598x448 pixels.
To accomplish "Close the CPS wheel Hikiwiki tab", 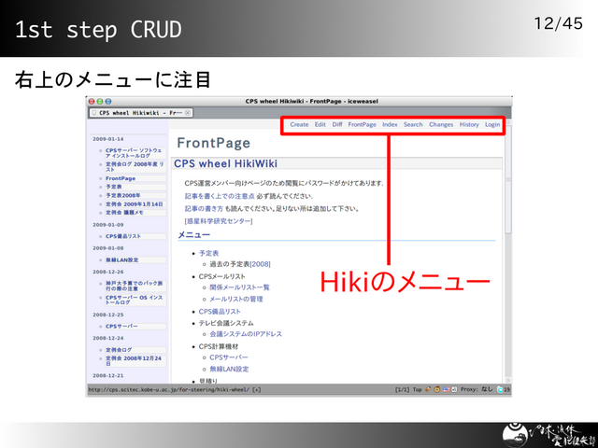I will point(188,112).
